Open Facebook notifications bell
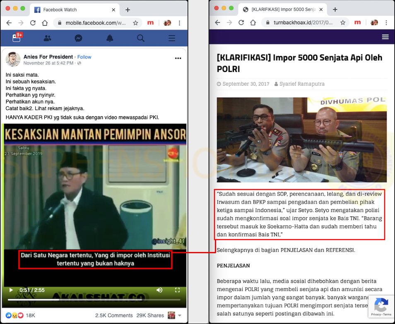Image resolution: width=395 pixels, height=324 pixels. pyautogui.click(x=110, y=38)
